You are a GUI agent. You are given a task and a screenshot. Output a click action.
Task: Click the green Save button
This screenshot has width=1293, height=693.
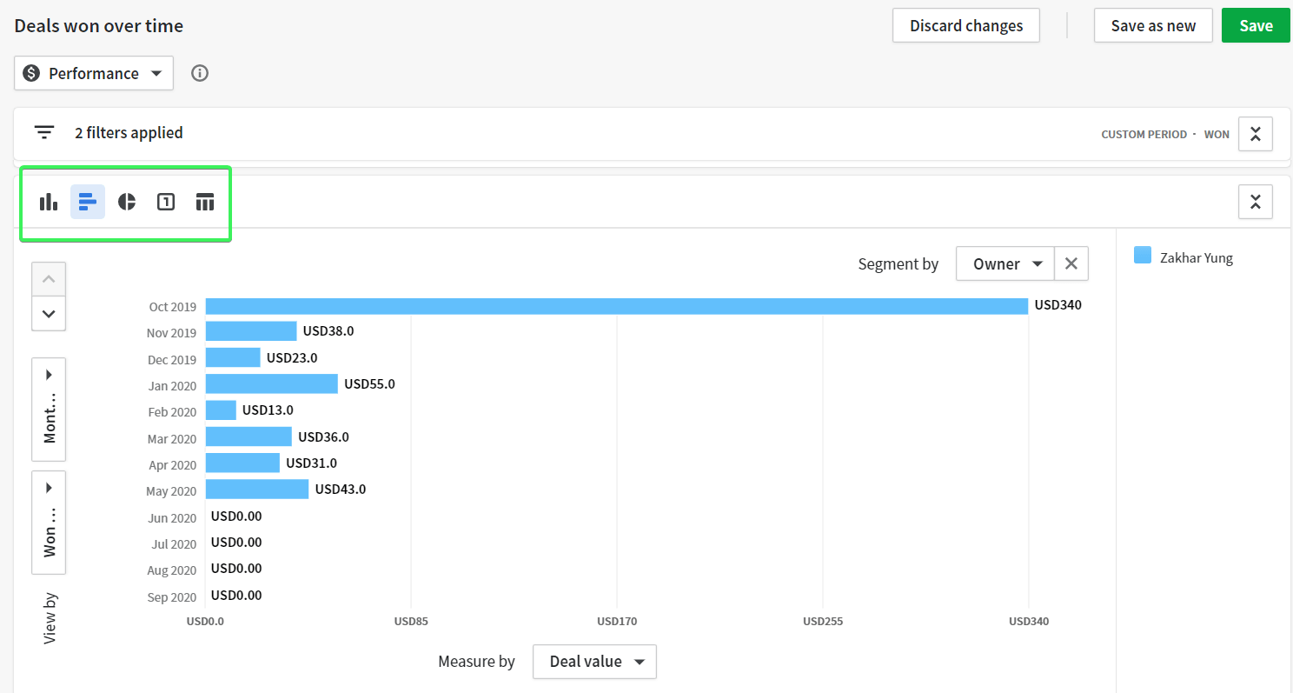tap(1256, 25)
